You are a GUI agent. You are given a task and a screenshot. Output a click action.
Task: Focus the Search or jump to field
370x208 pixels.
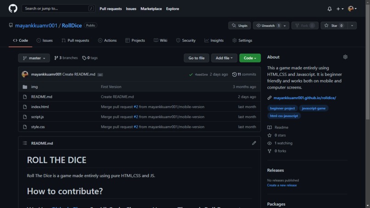point(58,9)
